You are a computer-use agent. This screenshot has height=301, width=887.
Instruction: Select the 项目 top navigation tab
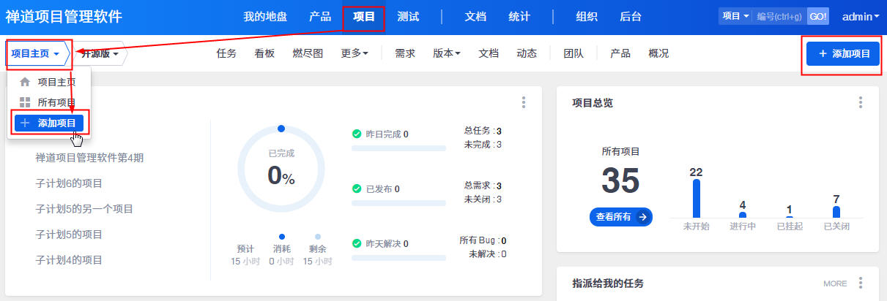[x=364, y=17]
